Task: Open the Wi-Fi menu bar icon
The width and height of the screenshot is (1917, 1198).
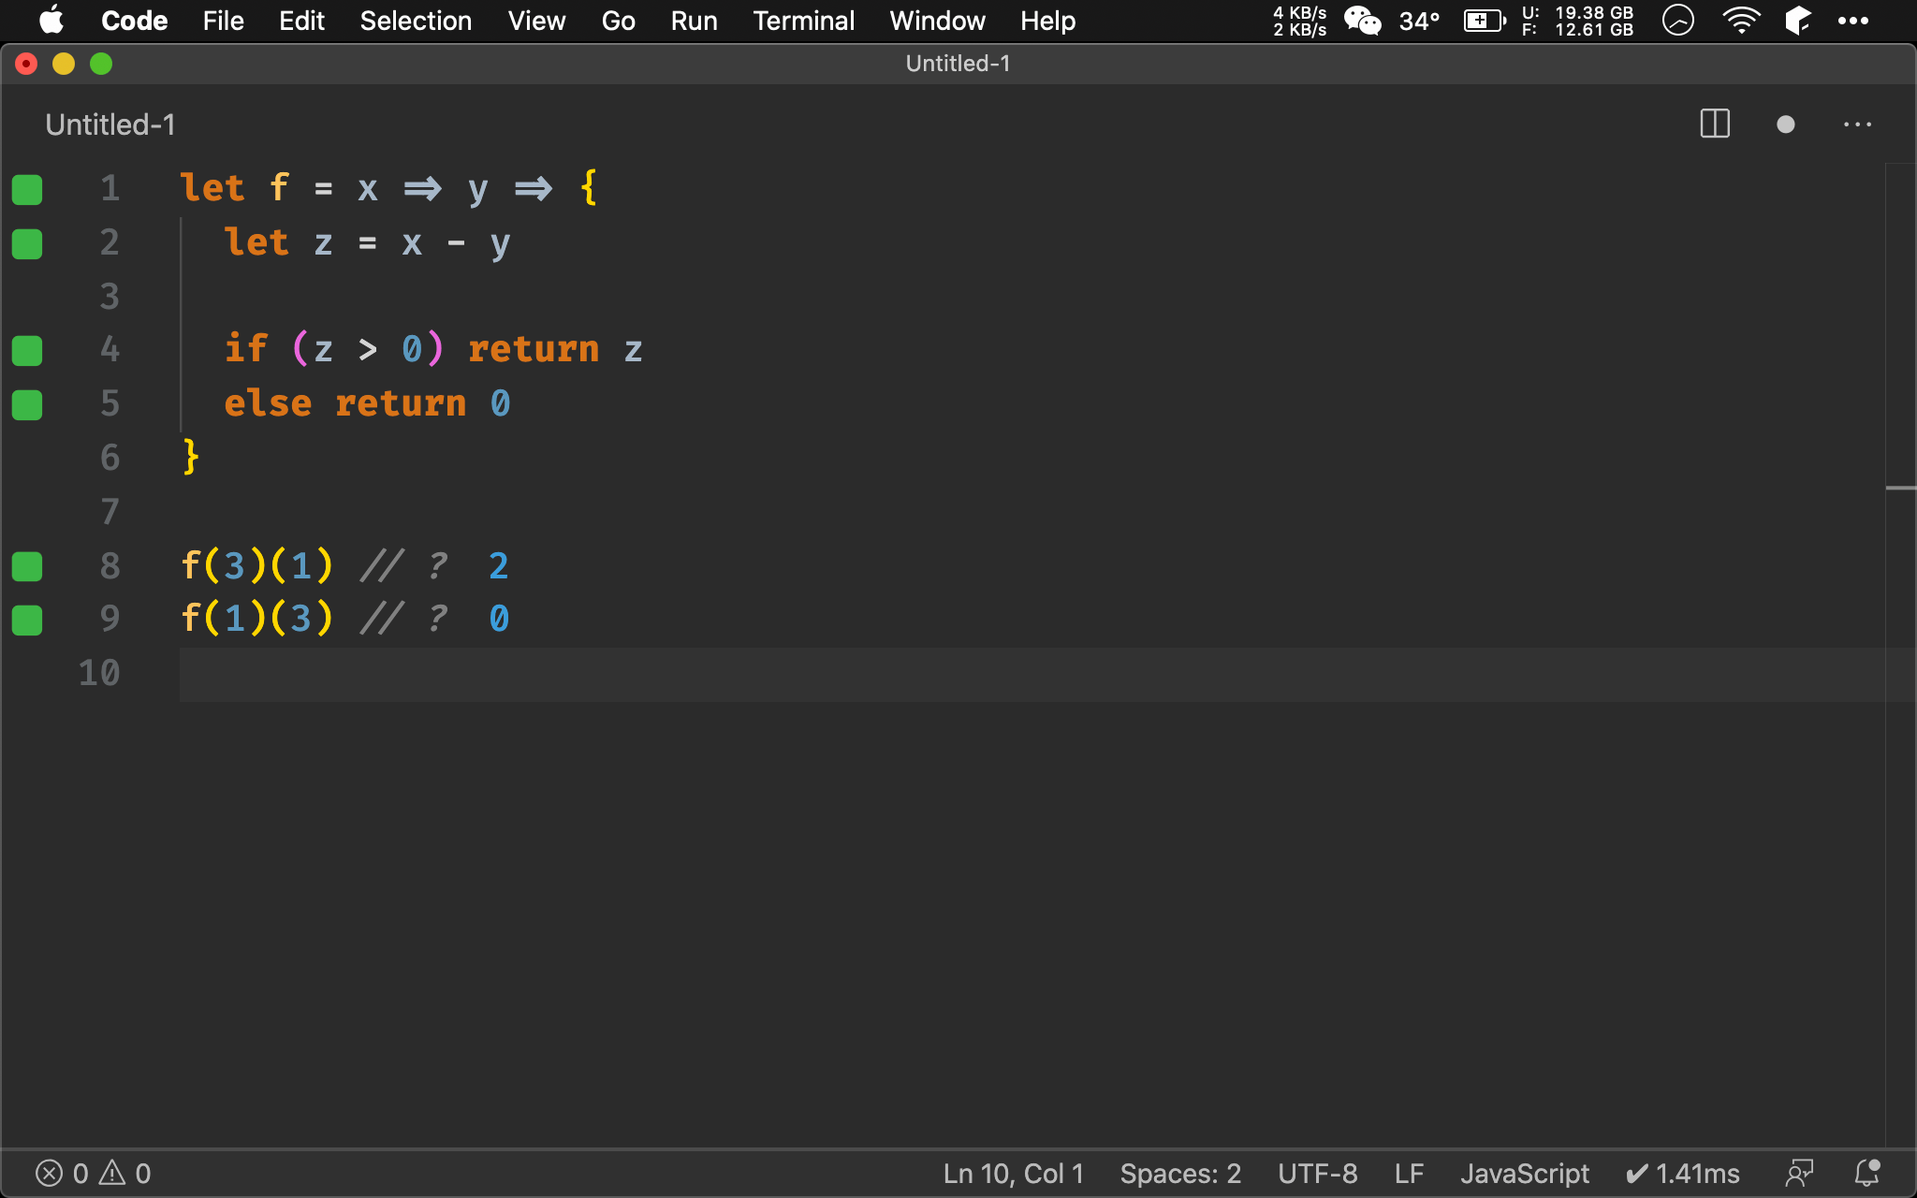Action: (x=1741, y=21)
